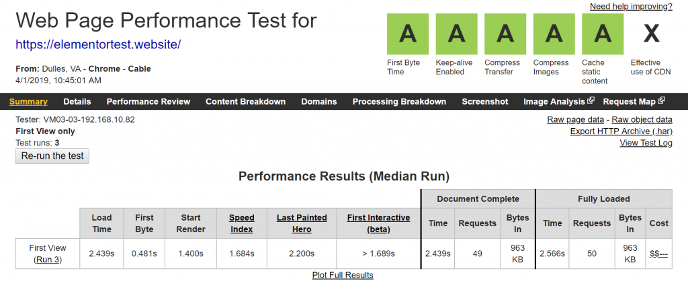Open the Run 3 first view link
688x285 pixels.
[x=48, y=260]
